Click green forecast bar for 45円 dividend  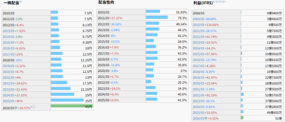pyautogui.click(x=67, y=106)
